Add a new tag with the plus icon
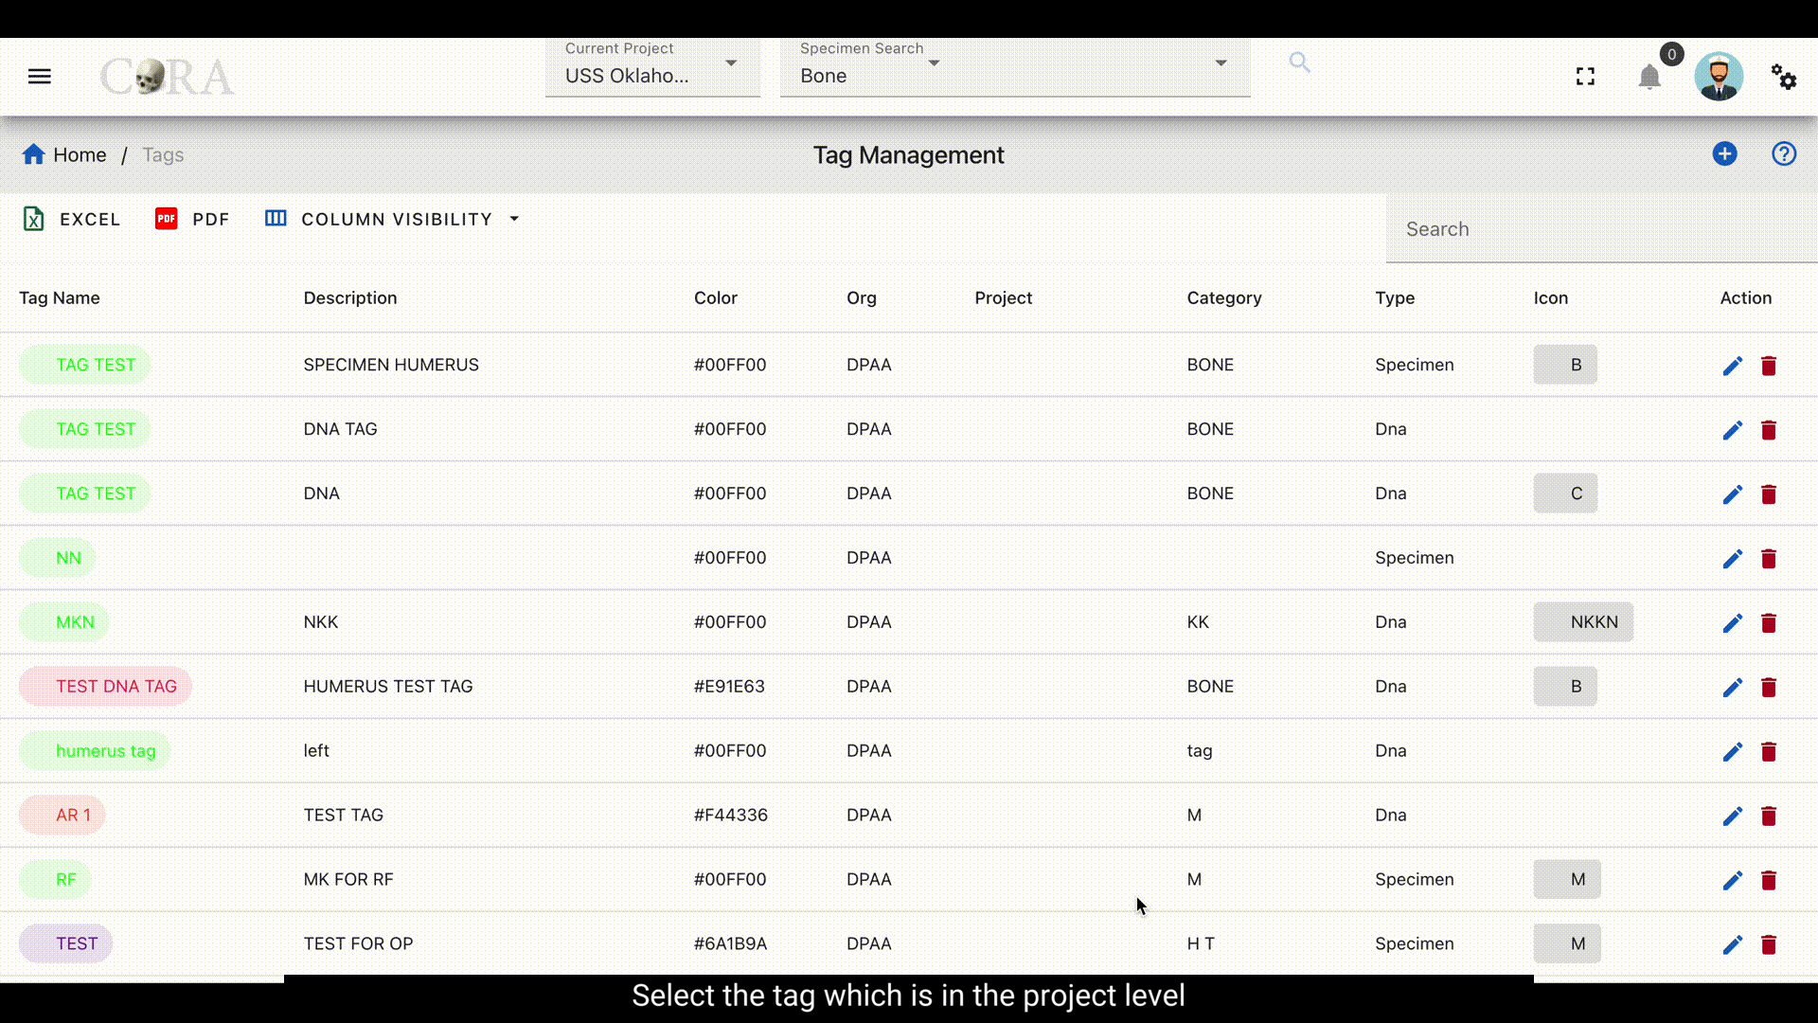1818x1023 pixels. 1724,154
